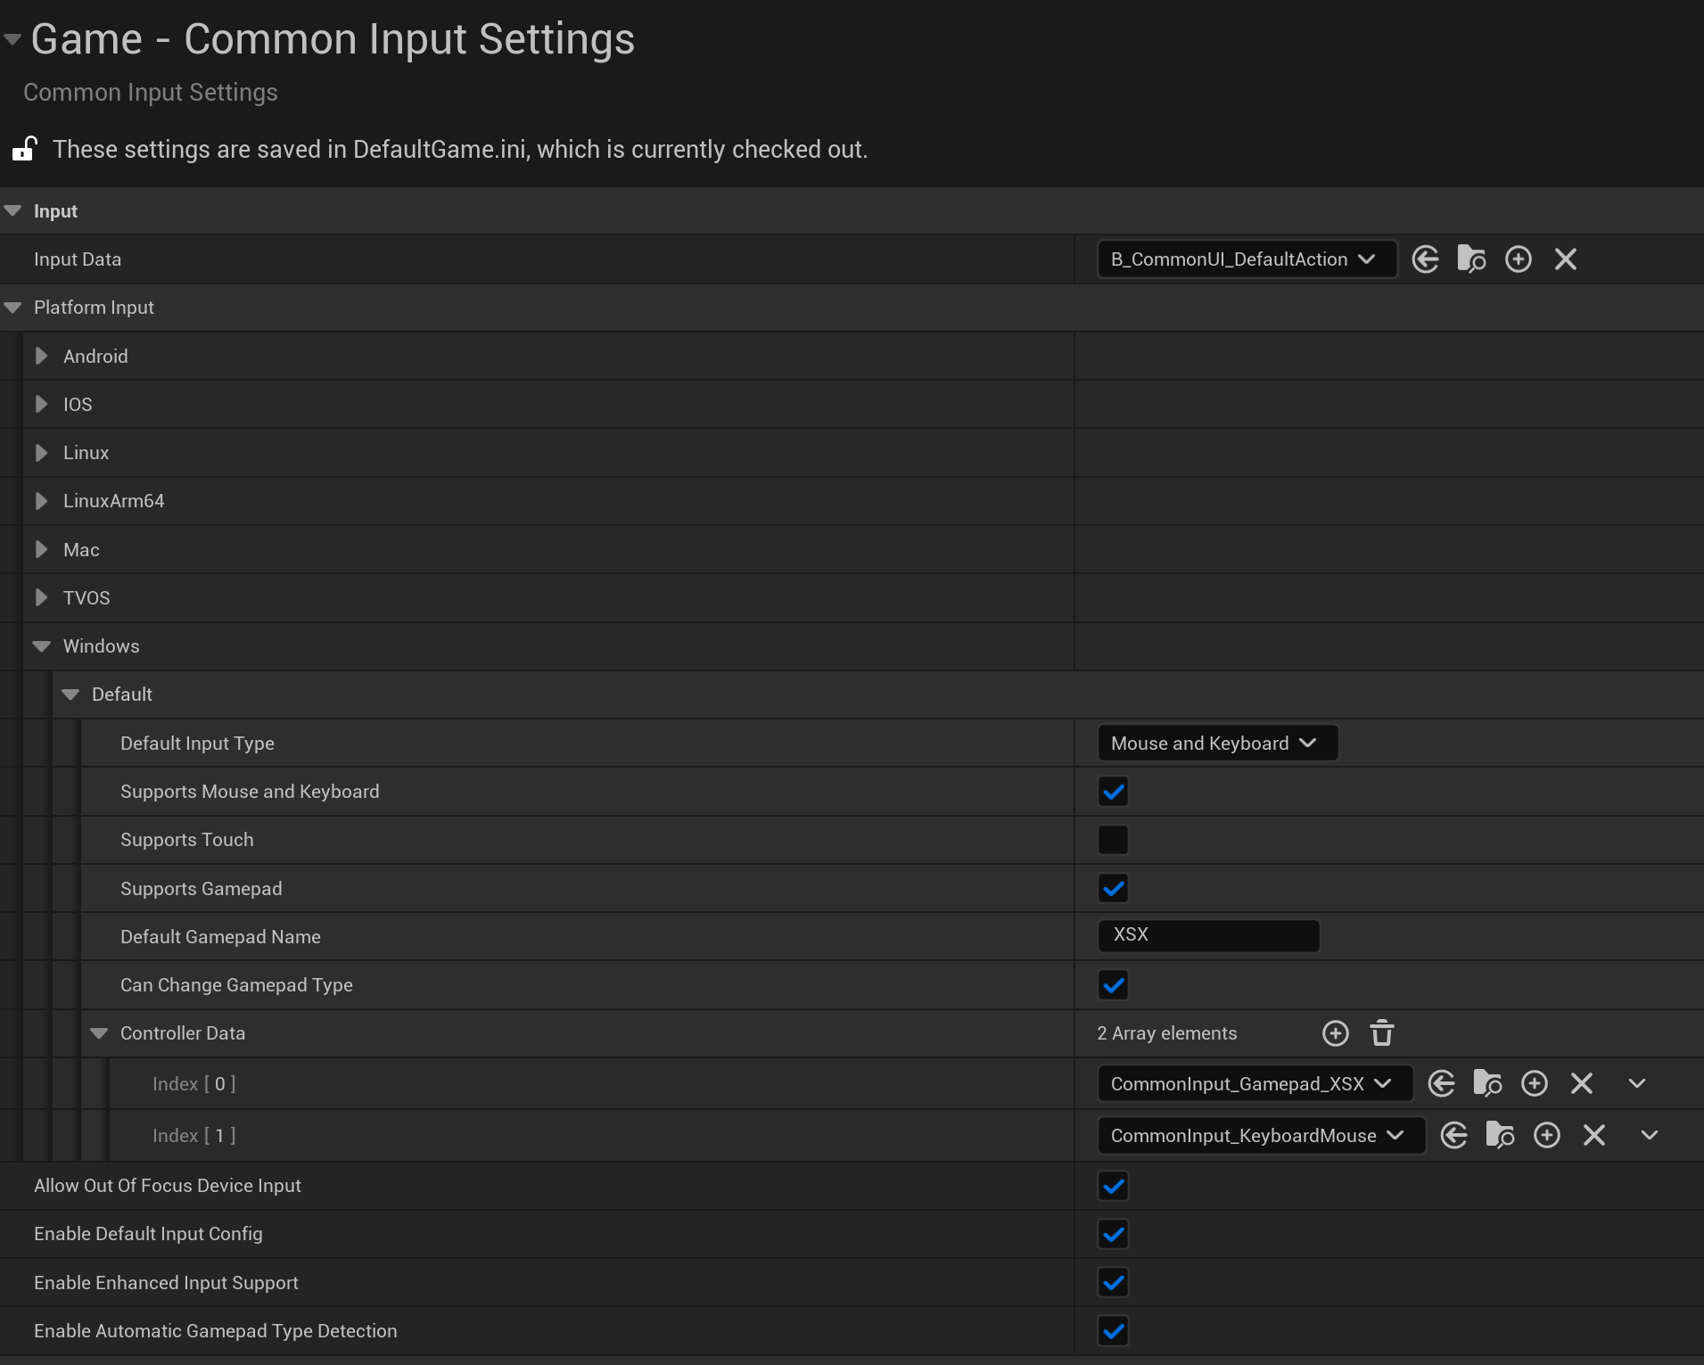Toggle Can Change Gamepad Type checkbox
1704x1365 pixels.
(1113, 985)
